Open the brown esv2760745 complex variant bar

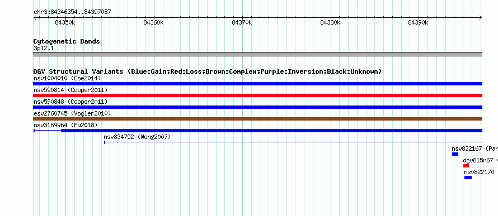[x=257, y=119]
